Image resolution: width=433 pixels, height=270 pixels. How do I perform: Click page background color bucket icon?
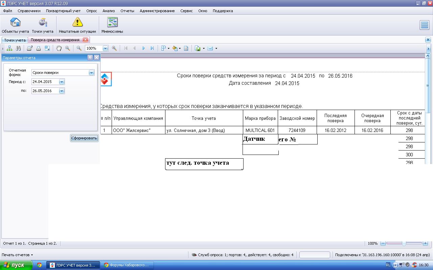pyautogui.click(x=175, y=48)
